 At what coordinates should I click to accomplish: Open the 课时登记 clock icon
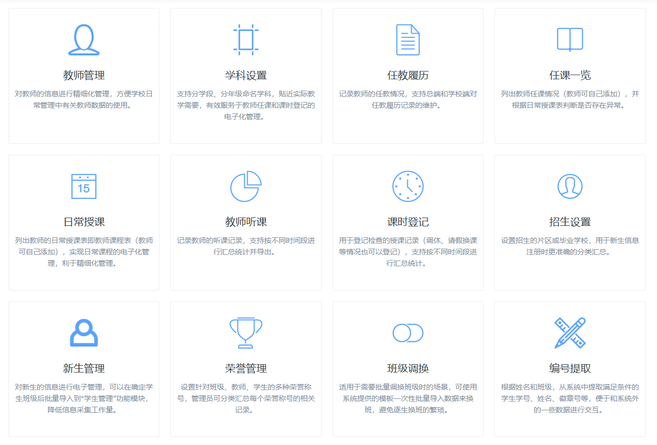click(408, 186)
